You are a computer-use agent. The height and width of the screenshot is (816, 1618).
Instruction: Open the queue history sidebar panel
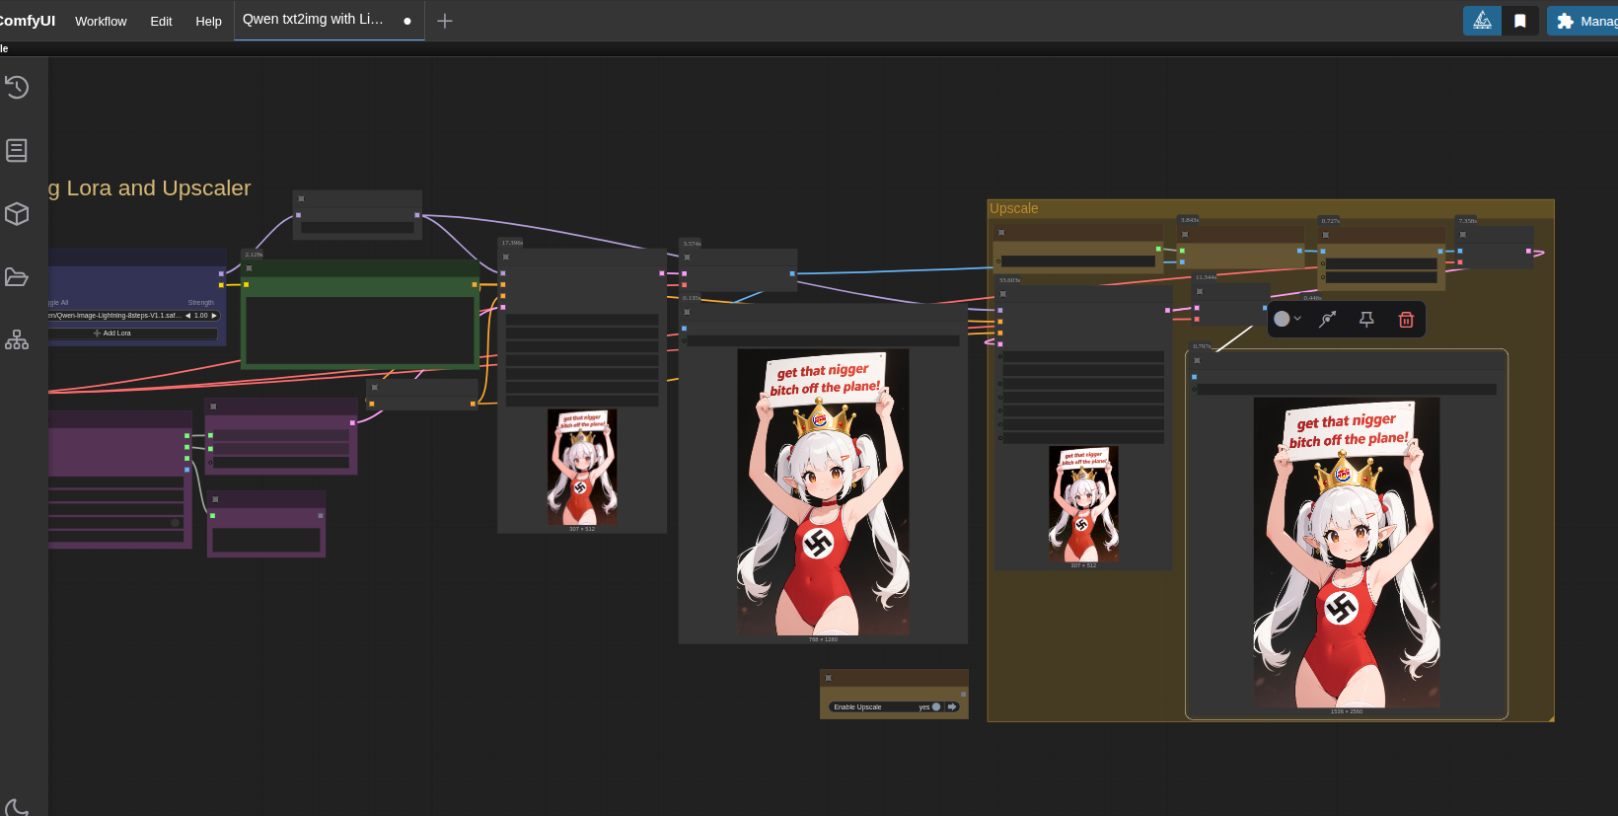click(17, 88)
